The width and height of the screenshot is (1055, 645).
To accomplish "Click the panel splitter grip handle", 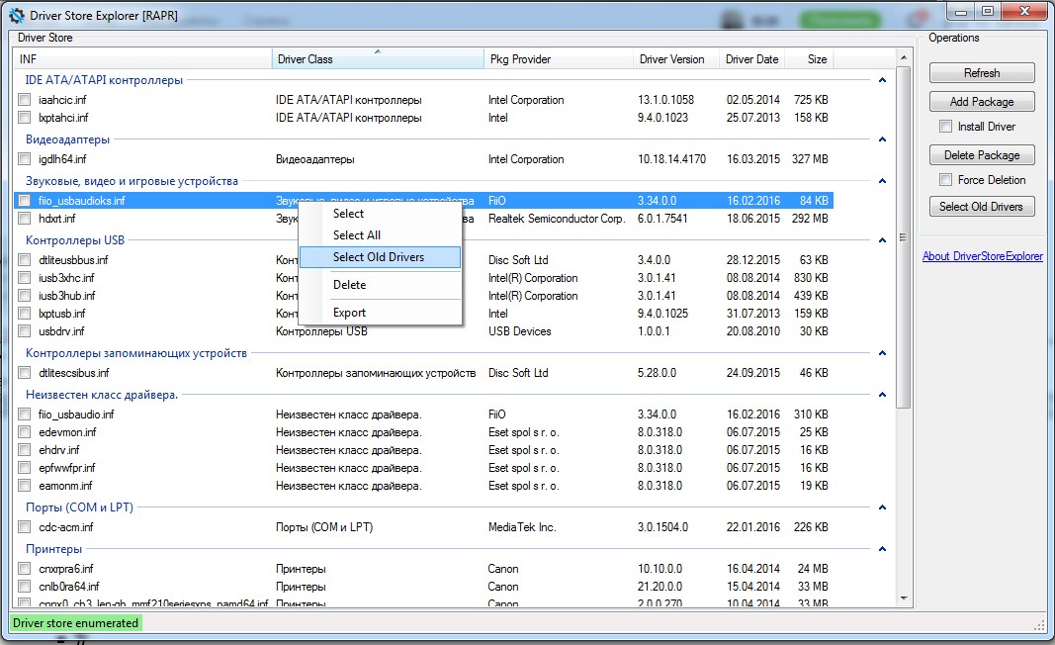I will tap(903, 237).
